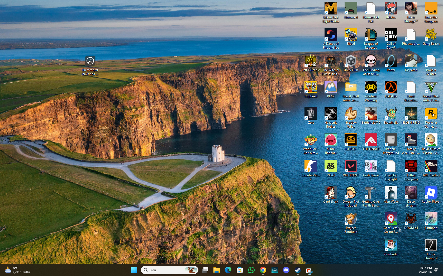Click the Half-Life desktop icon
This screenshot has width=443, height=276.
click(x=391, y=88)
